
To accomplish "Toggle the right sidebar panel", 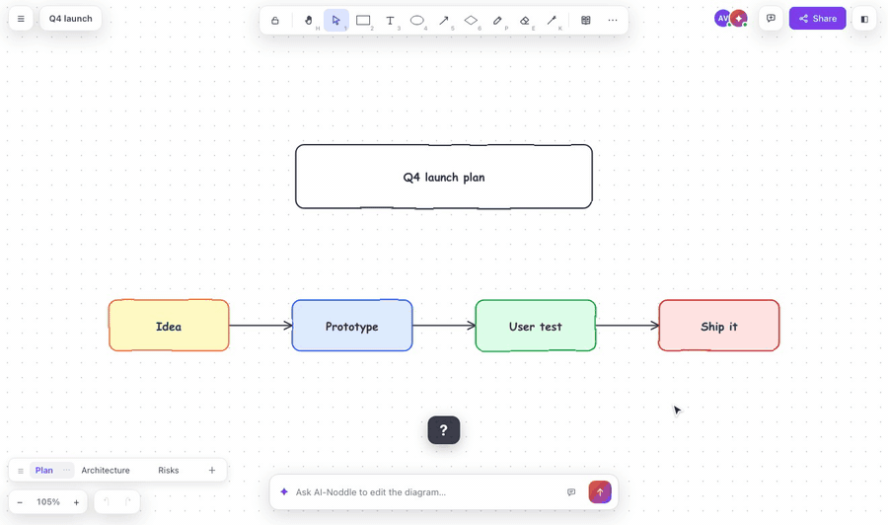I will [x=864, y=19].
